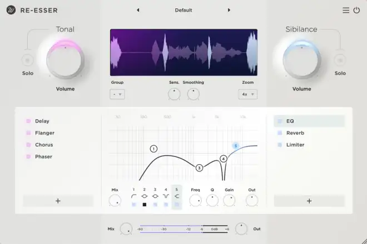Click the RE-ESSER logo icon
This screenshot has height=244, width=367.
click(11, 10)
